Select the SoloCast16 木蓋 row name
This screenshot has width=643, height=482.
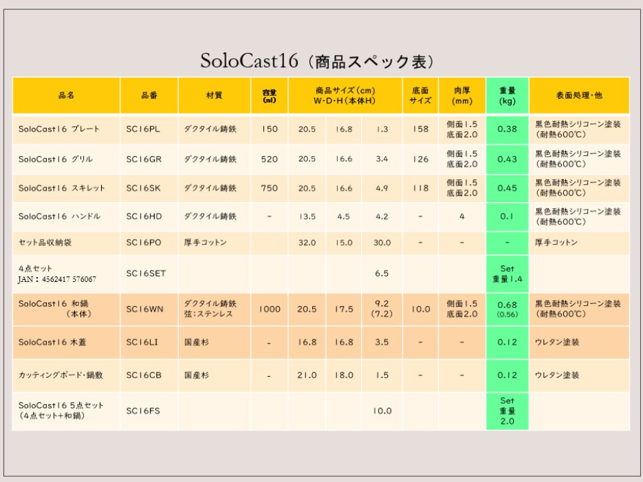pyautogui.click(x=52, y=342)
